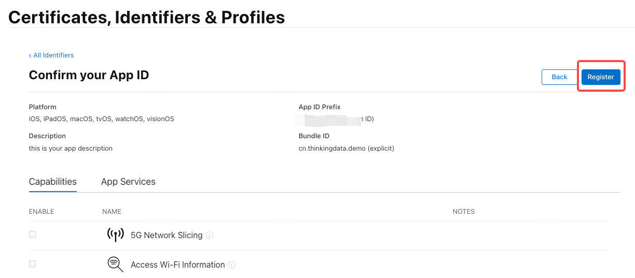Click the Platform list of operating systems
Image resolution: width=635 pixels, height=278 pixels.
101,119
